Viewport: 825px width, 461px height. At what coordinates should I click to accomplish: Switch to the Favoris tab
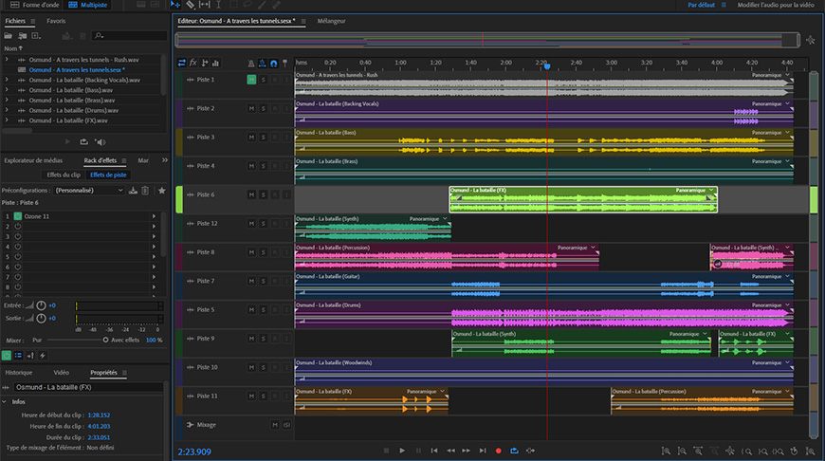pyautogui.click(x=56, y=21)
